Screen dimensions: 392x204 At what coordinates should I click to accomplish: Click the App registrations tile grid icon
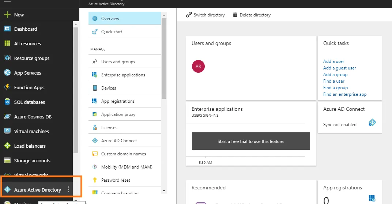tap(372, 199)
